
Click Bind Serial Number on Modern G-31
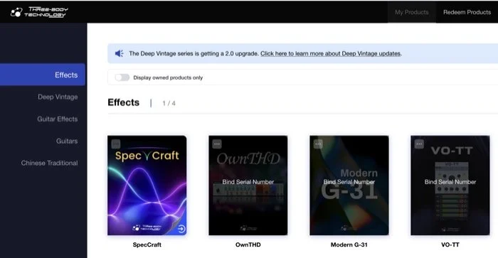(x=349, y=182)
